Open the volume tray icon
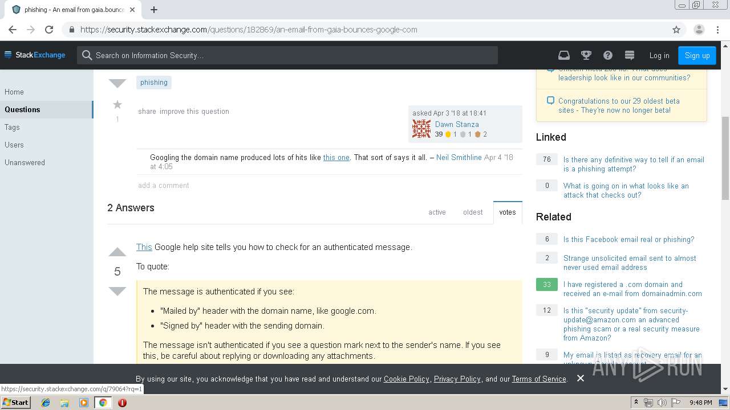Image resolution: width=730 pixels, height=410 pixels. [662, 403]
